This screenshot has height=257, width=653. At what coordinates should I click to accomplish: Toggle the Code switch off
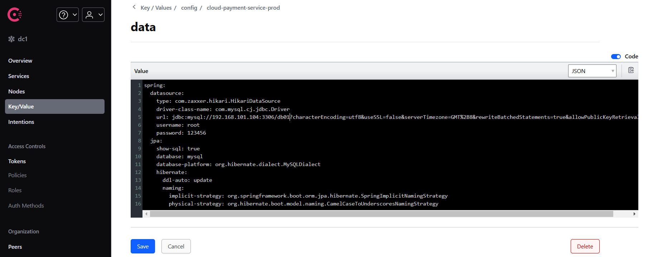click(x=616, y=57)
